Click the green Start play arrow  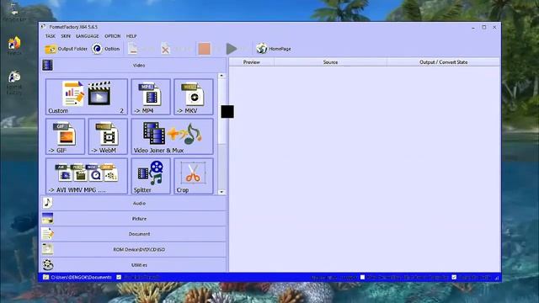tap(232, 49)
